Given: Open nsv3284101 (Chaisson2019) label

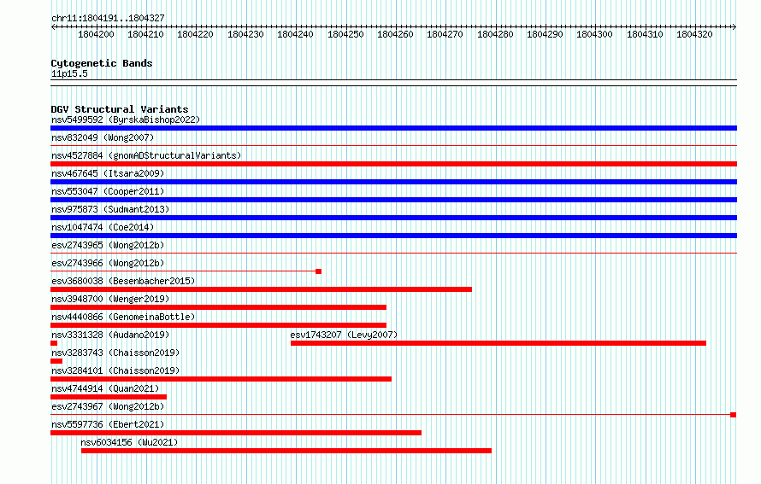Looking at the screenshot, I should click(x=115, y=370).
